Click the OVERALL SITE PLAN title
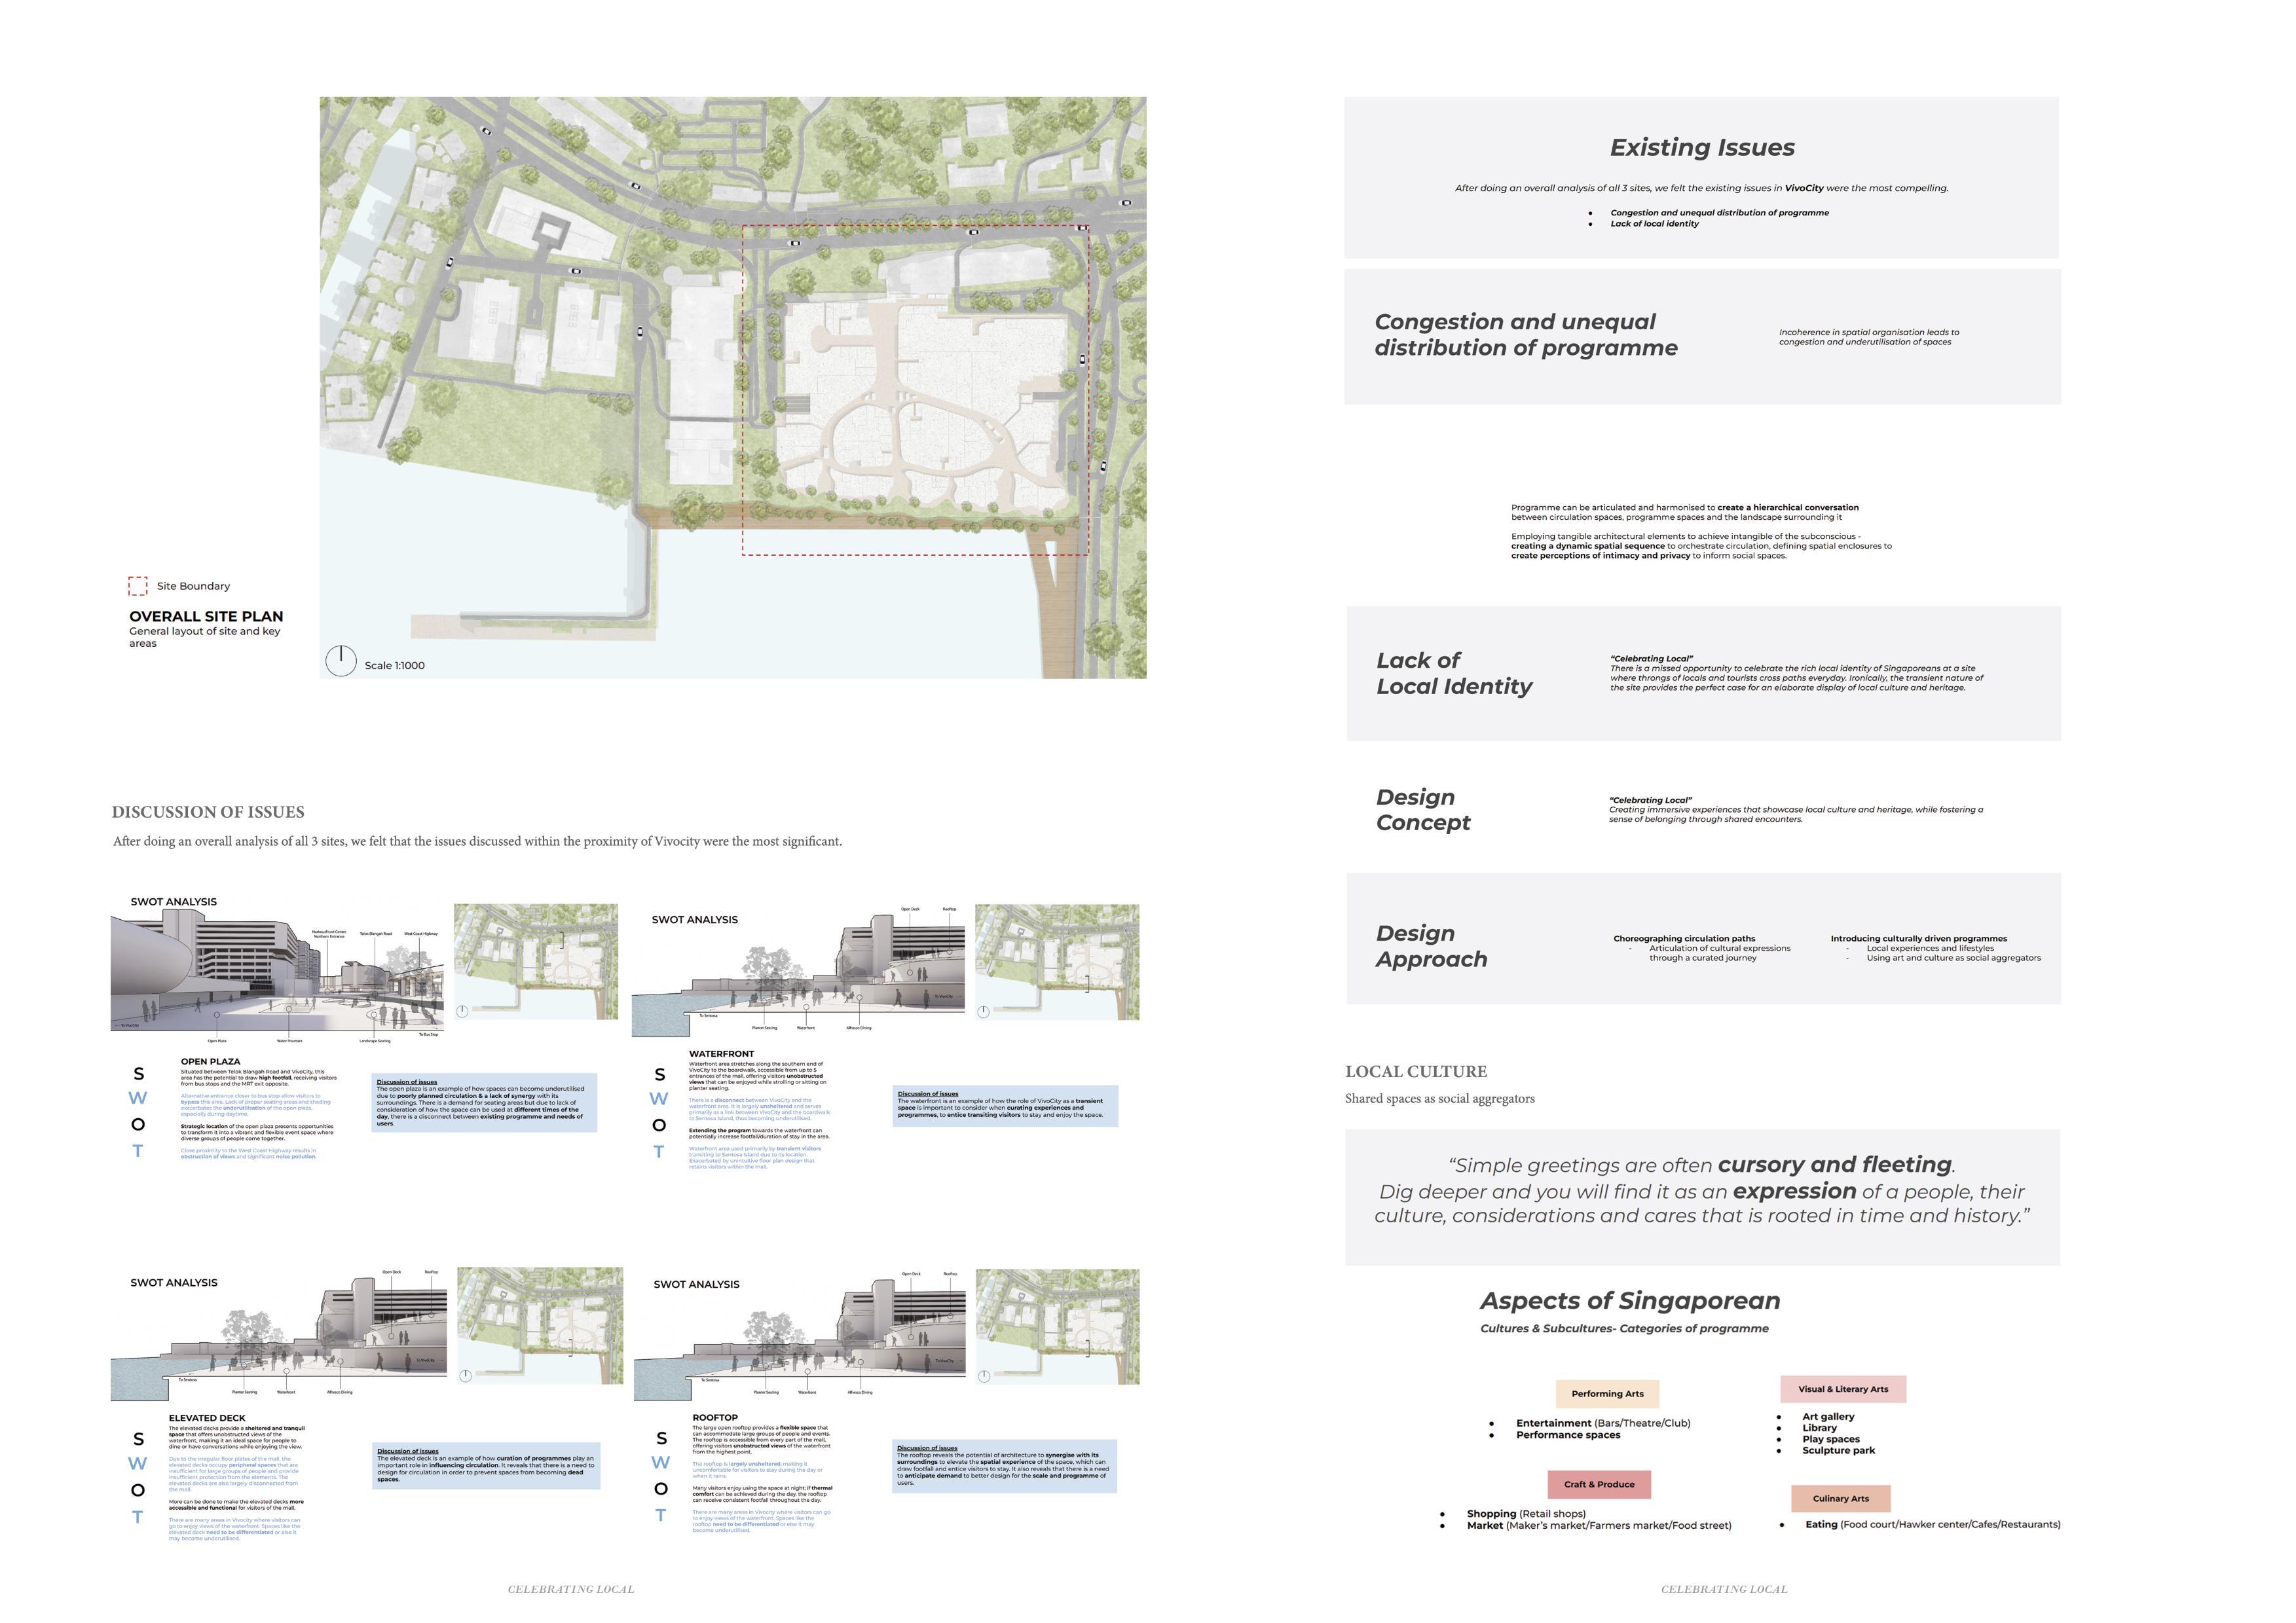 206,616
